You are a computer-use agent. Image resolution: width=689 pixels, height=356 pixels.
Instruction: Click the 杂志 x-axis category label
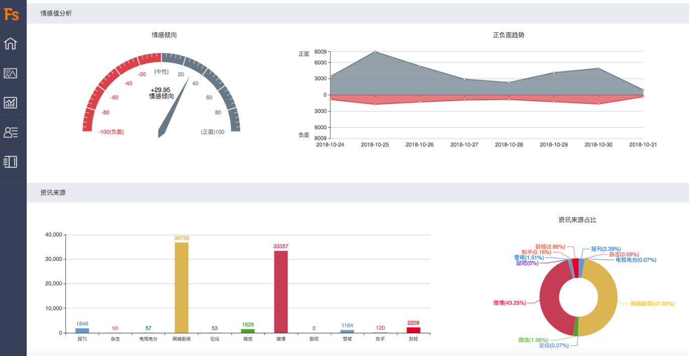pos(115,339)
